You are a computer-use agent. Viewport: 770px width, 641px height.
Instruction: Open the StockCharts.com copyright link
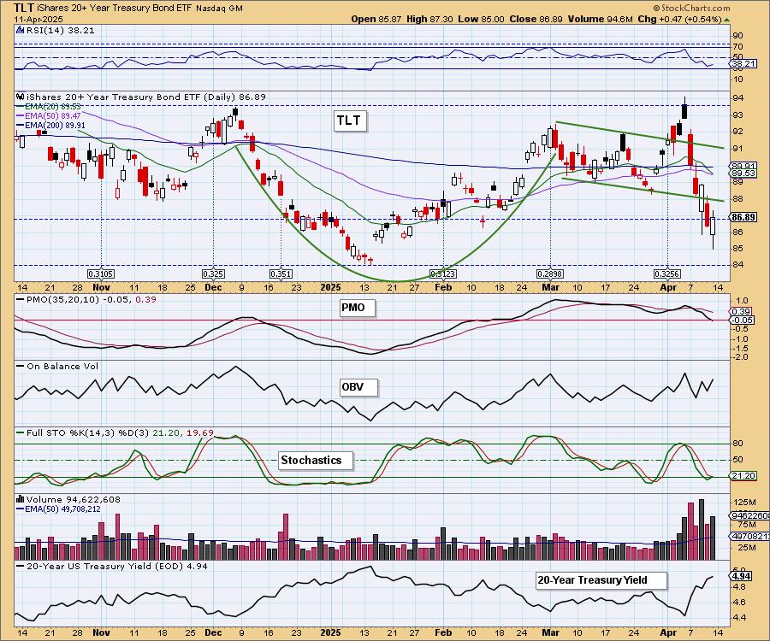691,8
